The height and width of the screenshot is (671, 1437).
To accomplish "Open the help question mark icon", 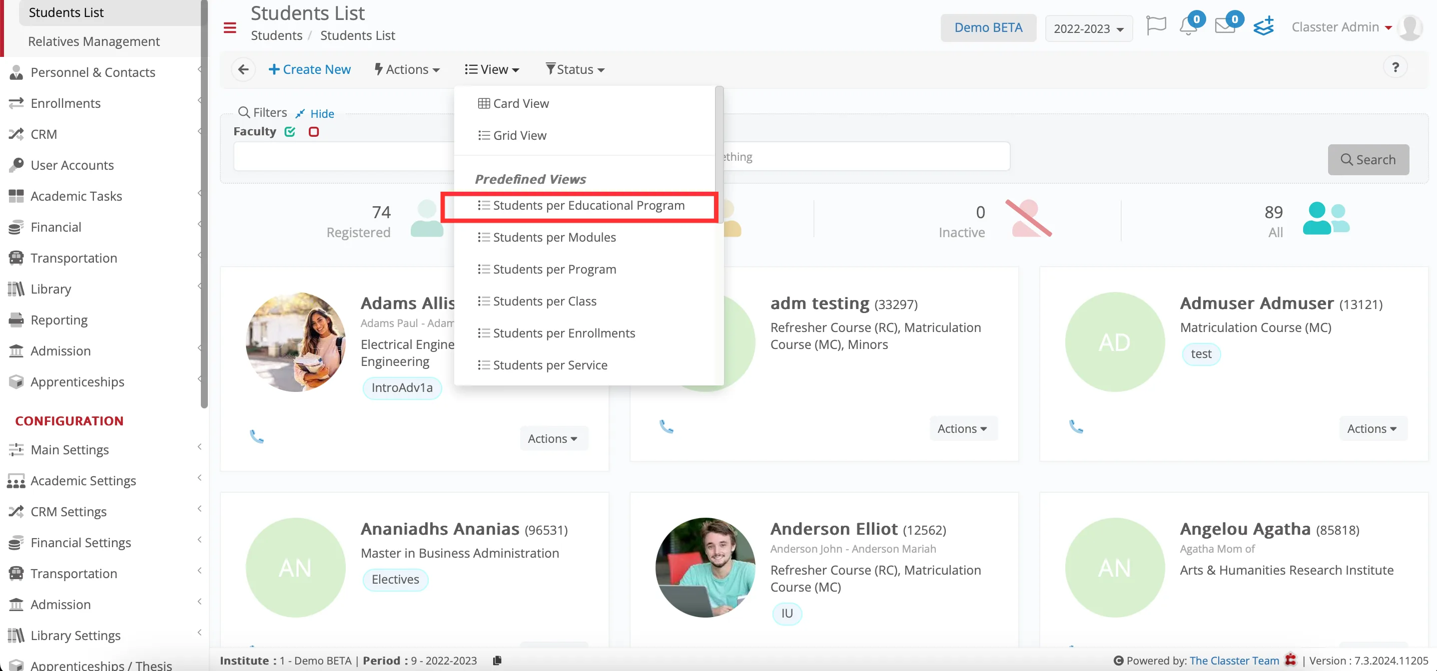I will pos(1395,67).
